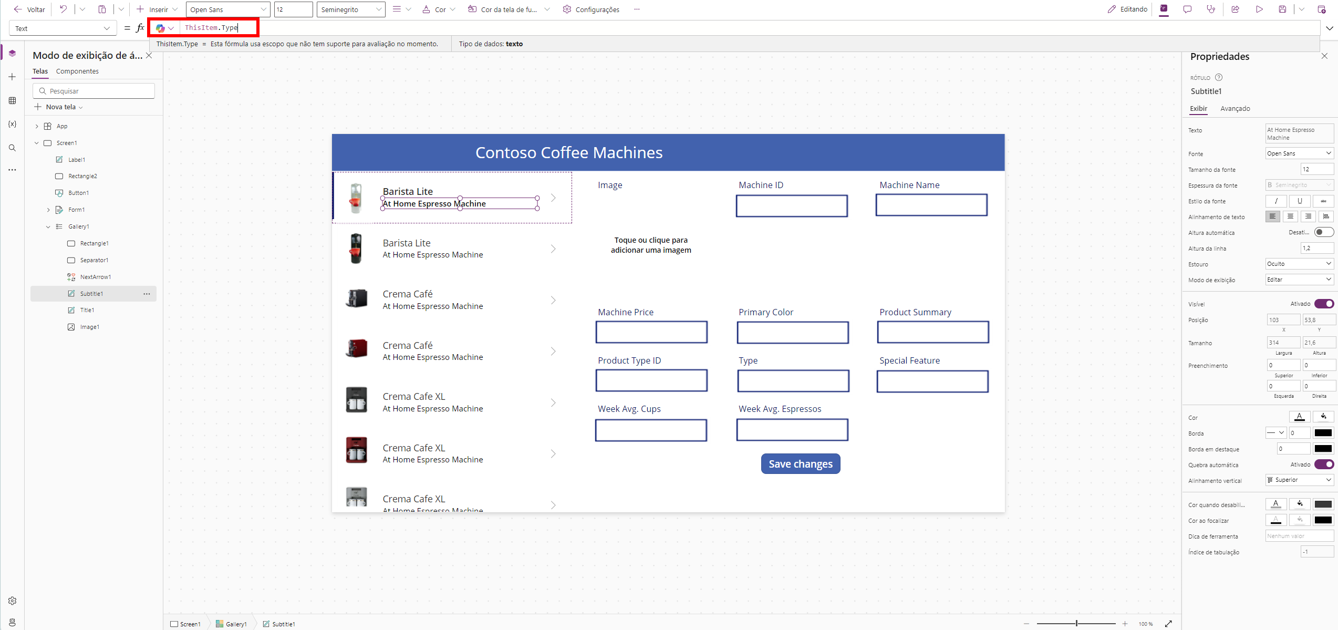
Task: Click the Voltar back button
Action: coord(29,9)
